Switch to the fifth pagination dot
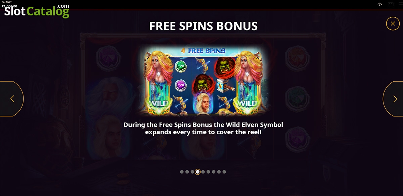 coord(203,172)
